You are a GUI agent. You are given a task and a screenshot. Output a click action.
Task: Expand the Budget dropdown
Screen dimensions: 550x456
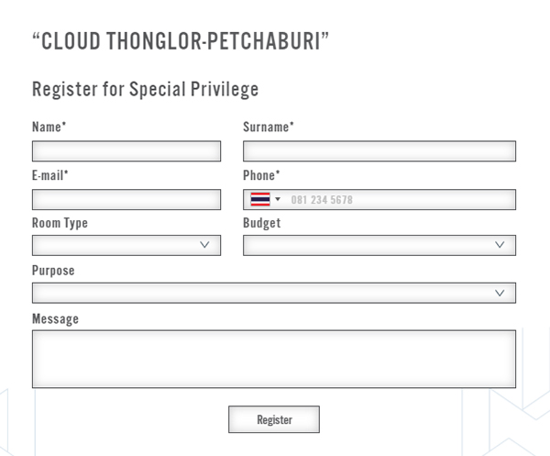coord(379,245)
